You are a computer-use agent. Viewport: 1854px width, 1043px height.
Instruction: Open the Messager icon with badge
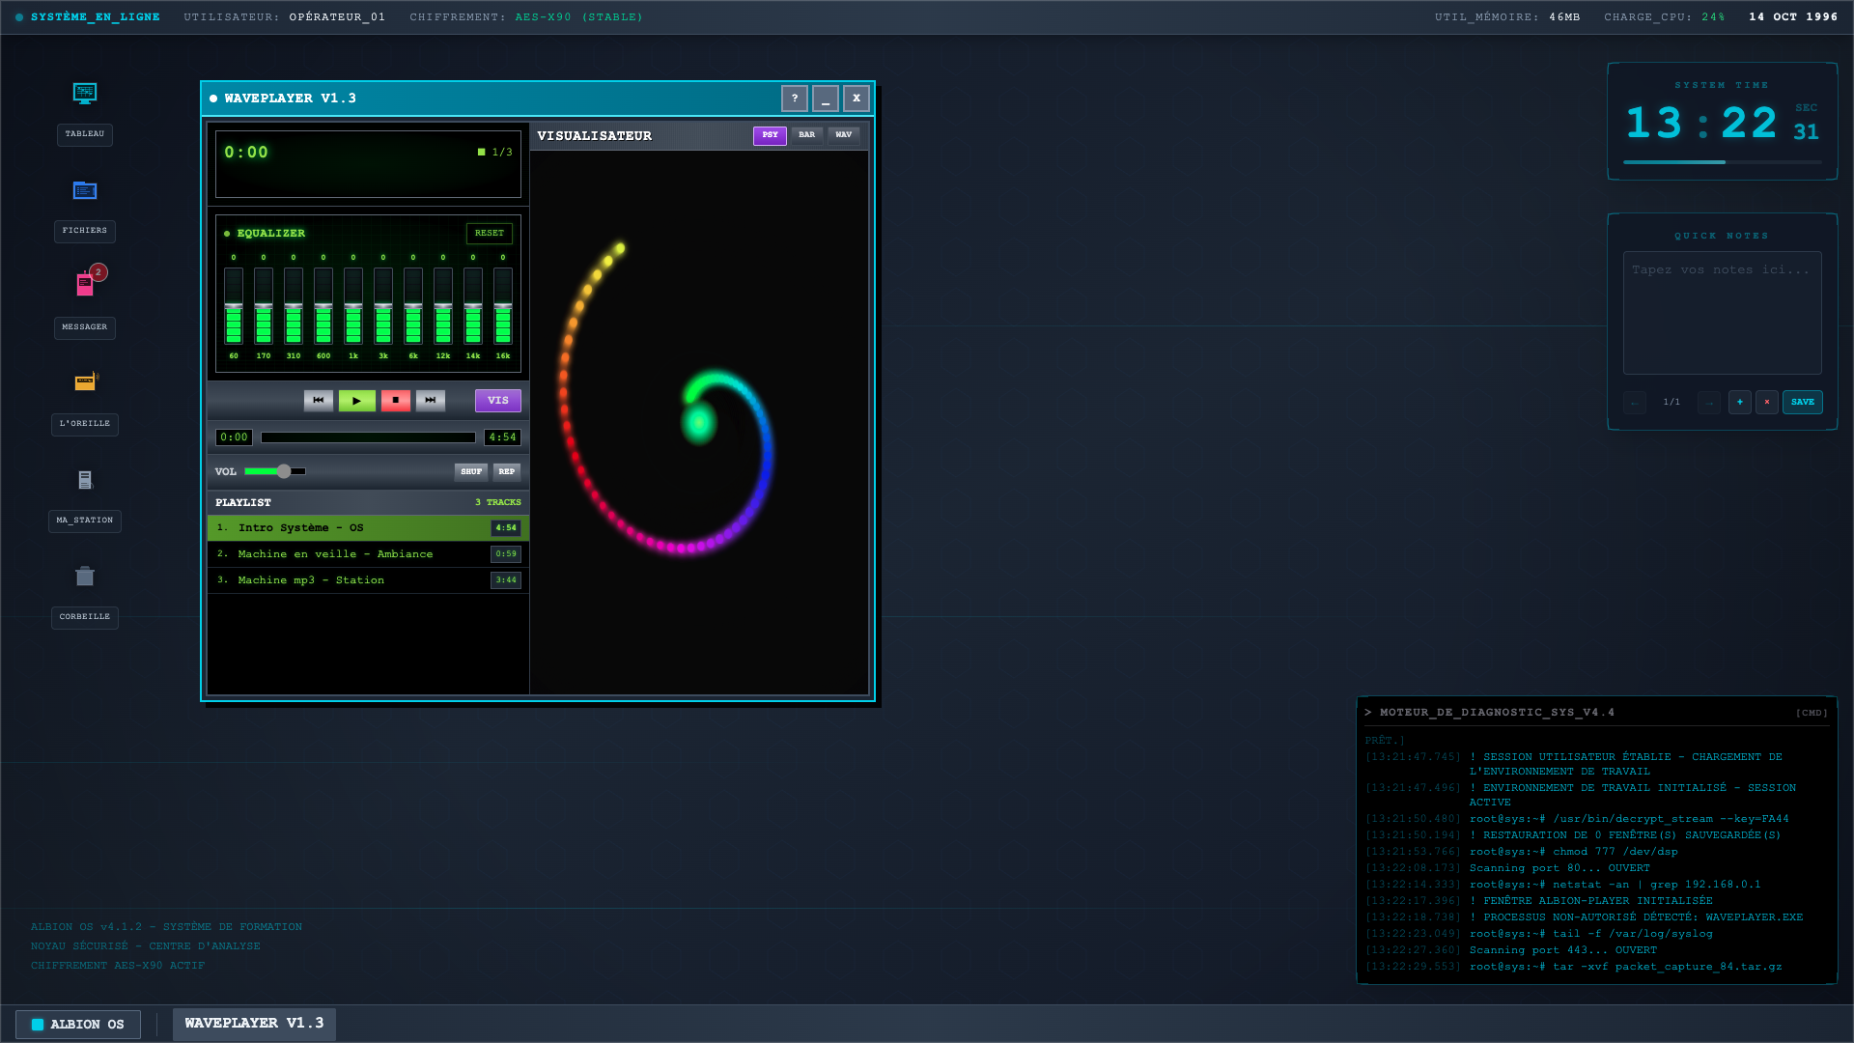pyautogui.click(x=85, y=285)
